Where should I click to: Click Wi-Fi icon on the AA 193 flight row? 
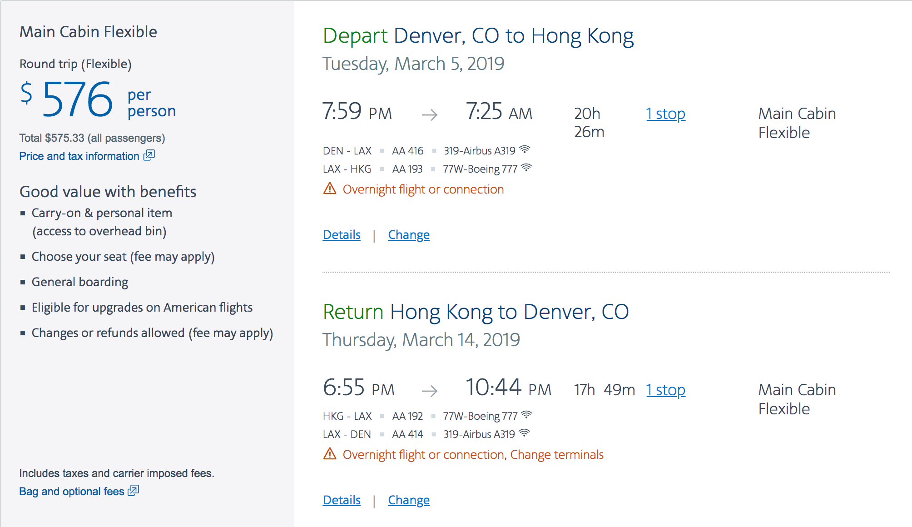[526, 168]
